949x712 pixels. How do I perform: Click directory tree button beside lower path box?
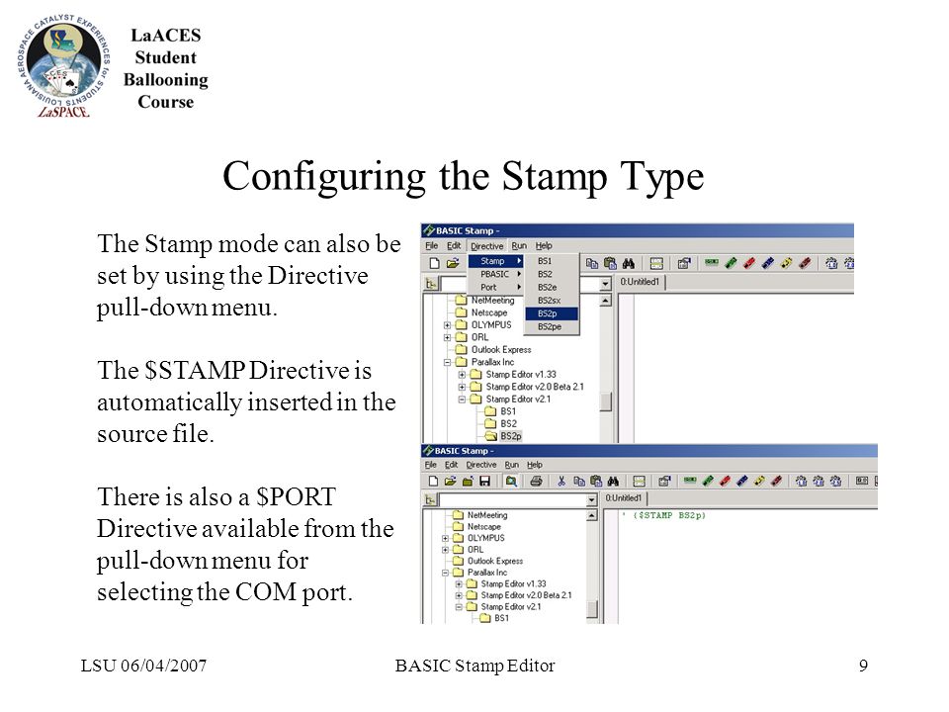point(430,499)
